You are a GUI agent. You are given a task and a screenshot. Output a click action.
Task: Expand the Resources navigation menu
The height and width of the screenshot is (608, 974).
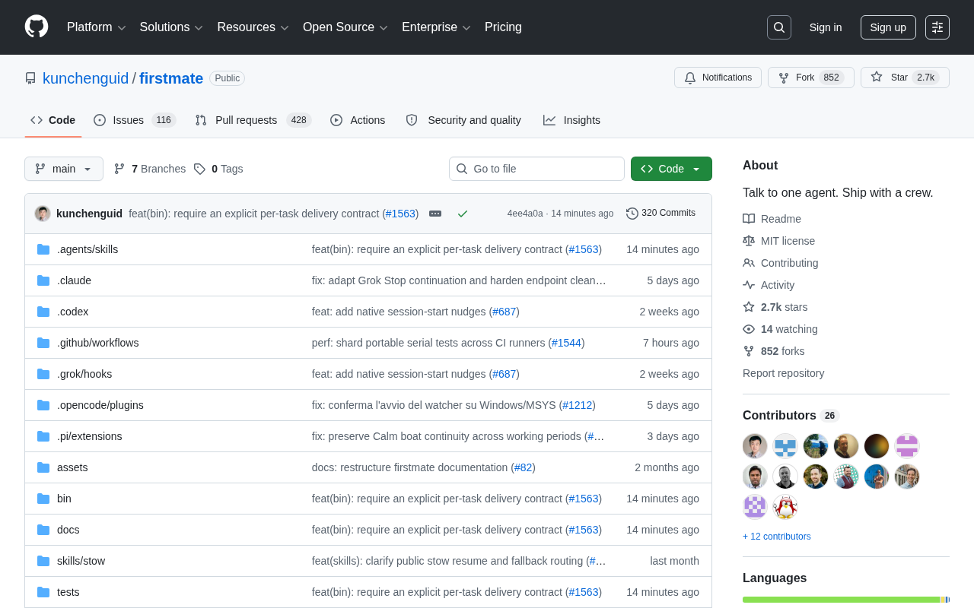[253, 27]
